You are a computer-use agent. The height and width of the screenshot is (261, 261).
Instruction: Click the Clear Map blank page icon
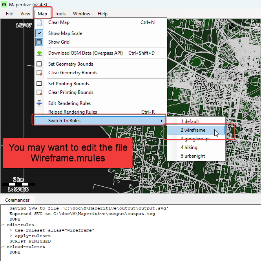[39, 22]
